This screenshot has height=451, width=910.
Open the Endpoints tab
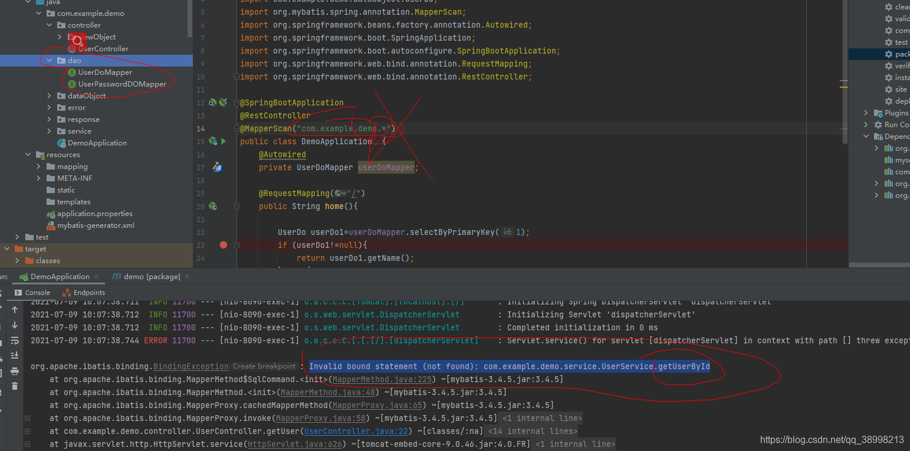point(84,293)
